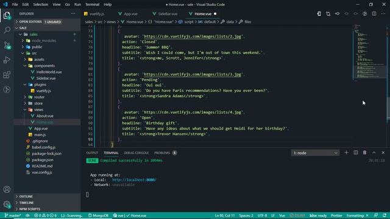Switch to the PROBLEMS panel tab
The image size is (390, 219).
165,153
